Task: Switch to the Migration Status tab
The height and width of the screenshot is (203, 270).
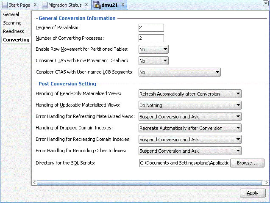Action: [65, 5]
